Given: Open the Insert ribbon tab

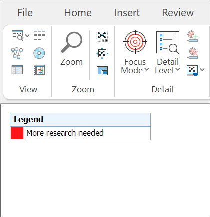Looking at the screenshot, I should tap(127, 13).
